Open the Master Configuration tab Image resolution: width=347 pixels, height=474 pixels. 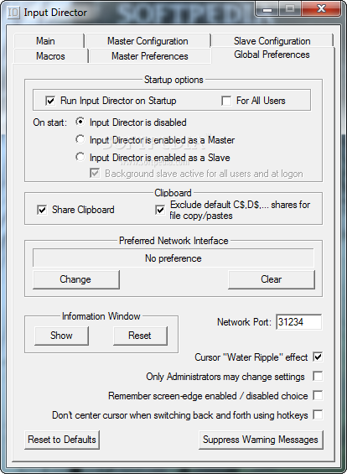pos(148,41)
